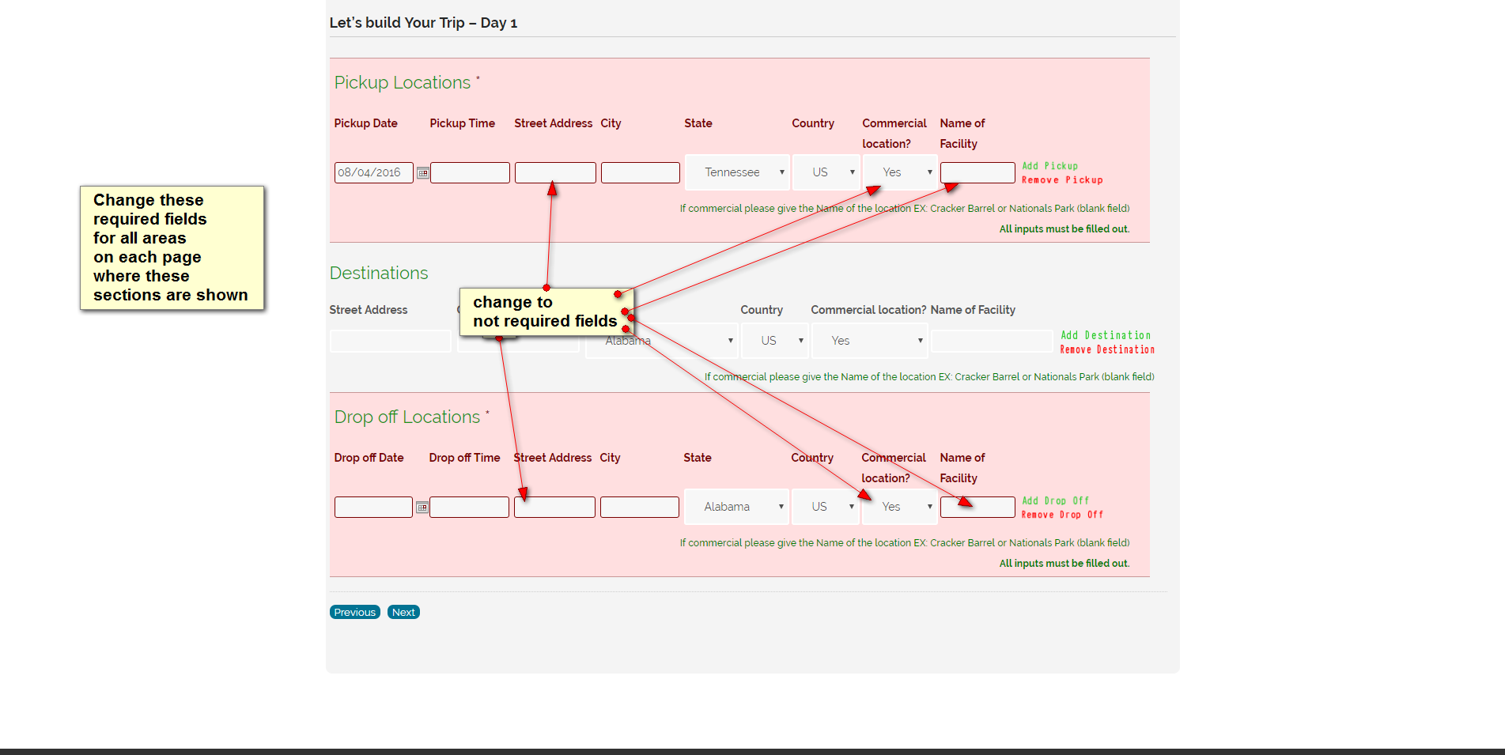Click the Pickup 'If commercial please give' hint text
1505x755 pixels.
905,209
